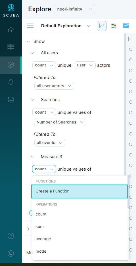Collapse the Searches measure
This screenshot has width=136, height=266.
[x=32, y=100]
